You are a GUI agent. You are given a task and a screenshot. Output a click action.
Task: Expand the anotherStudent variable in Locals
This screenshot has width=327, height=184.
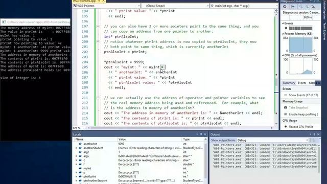click(76, 148)
